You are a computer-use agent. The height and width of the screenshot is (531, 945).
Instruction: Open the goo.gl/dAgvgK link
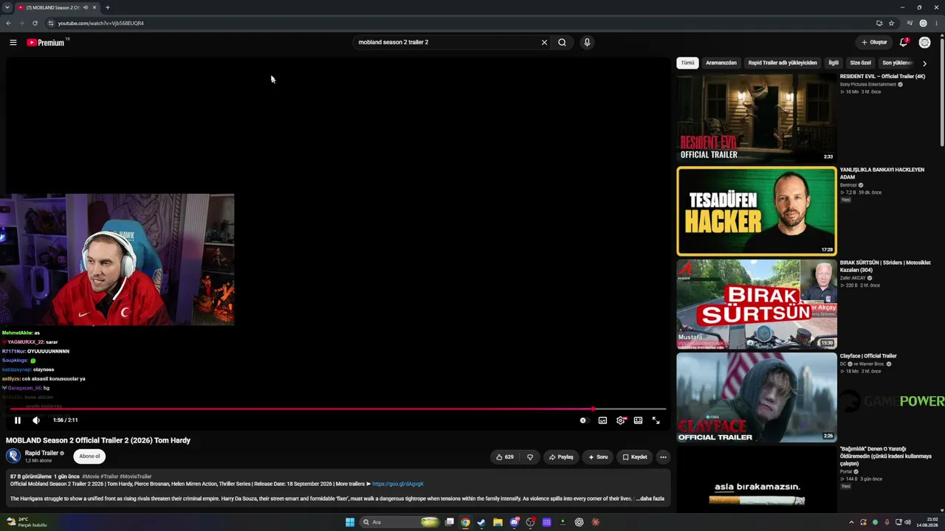(x=398, y=484)
